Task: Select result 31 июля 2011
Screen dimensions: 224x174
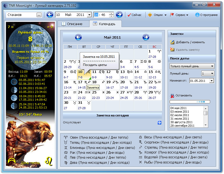Action: pyautogui.click(x=180, y=119)
